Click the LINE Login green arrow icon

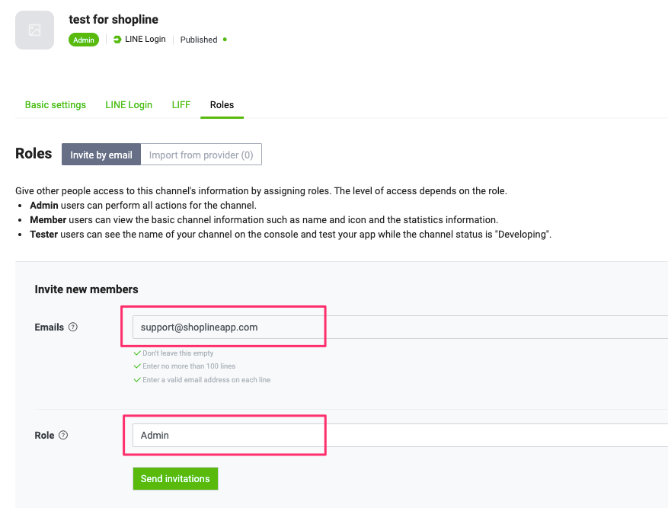tap(117, 40)
